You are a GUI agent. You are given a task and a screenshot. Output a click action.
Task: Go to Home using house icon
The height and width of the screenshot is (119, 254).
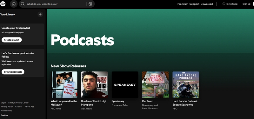[14, 4]
